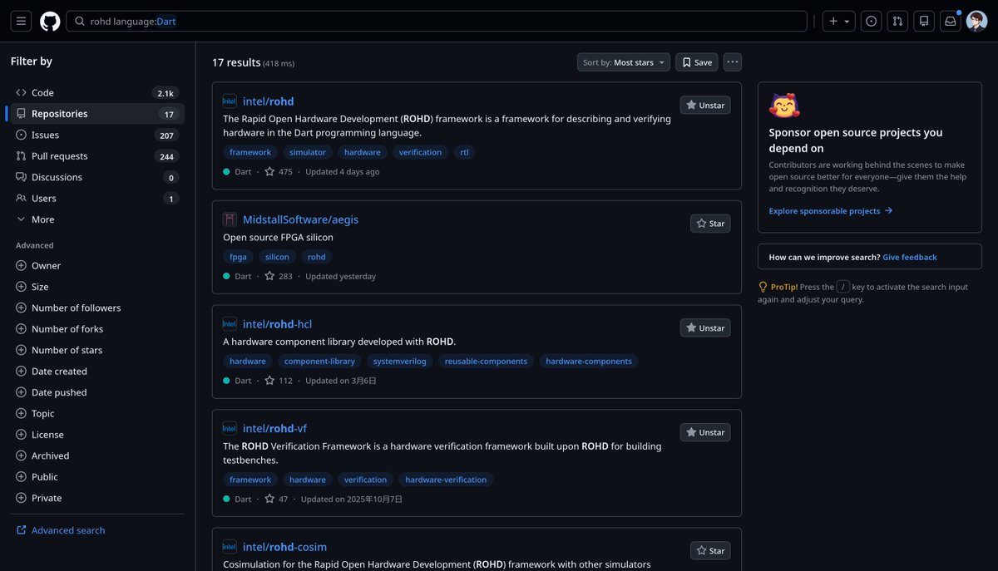
Task: Open the Pull requests icon in header
Action: [897, 21]
